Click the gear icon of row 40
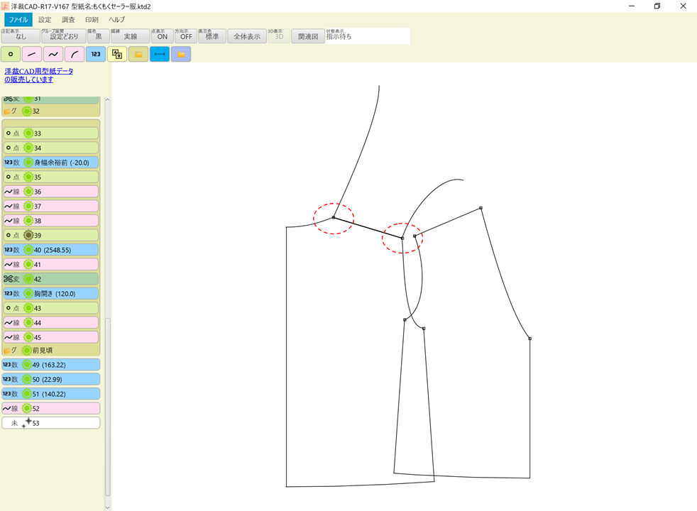The width and height of the screenshot is (697, 511). (28, 250)
